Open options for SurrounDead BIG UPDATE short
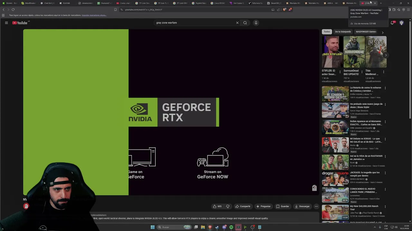Screen dimensions: 412x231 pyautogui.click(x=362, y=72)
